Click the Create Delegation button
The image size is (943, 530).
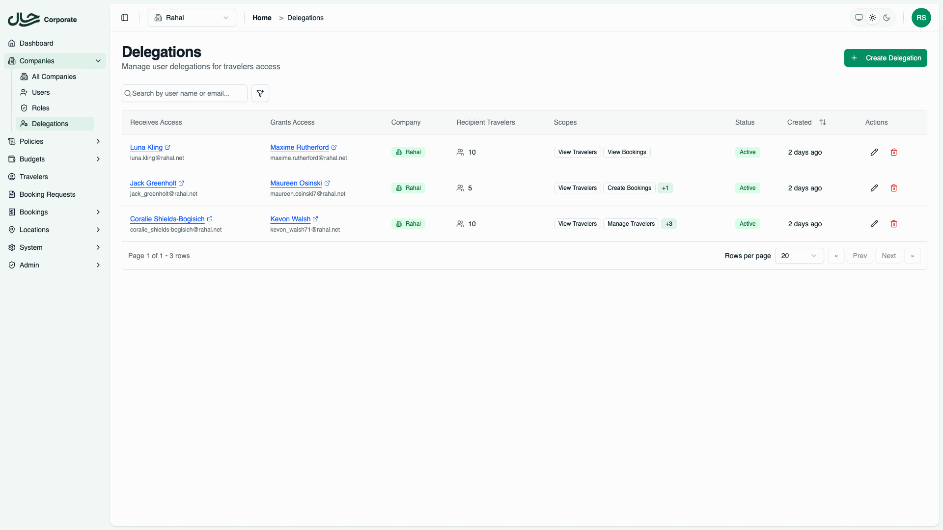pos(885,58)
